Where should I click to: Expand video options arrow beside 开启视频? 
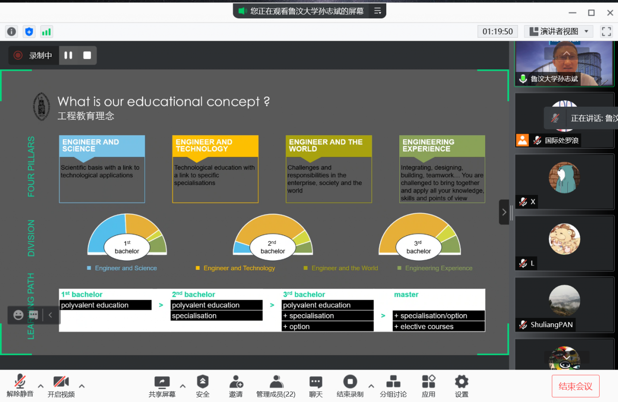point(82,386)
